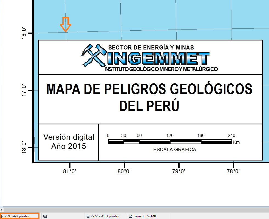The image size is (269, 219).
Task: Click the image dimensions icon in status bar
Action: tap(87, 216)
